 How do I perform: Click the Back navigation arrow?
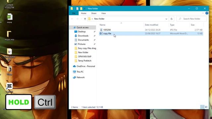[x=72, y=19]
